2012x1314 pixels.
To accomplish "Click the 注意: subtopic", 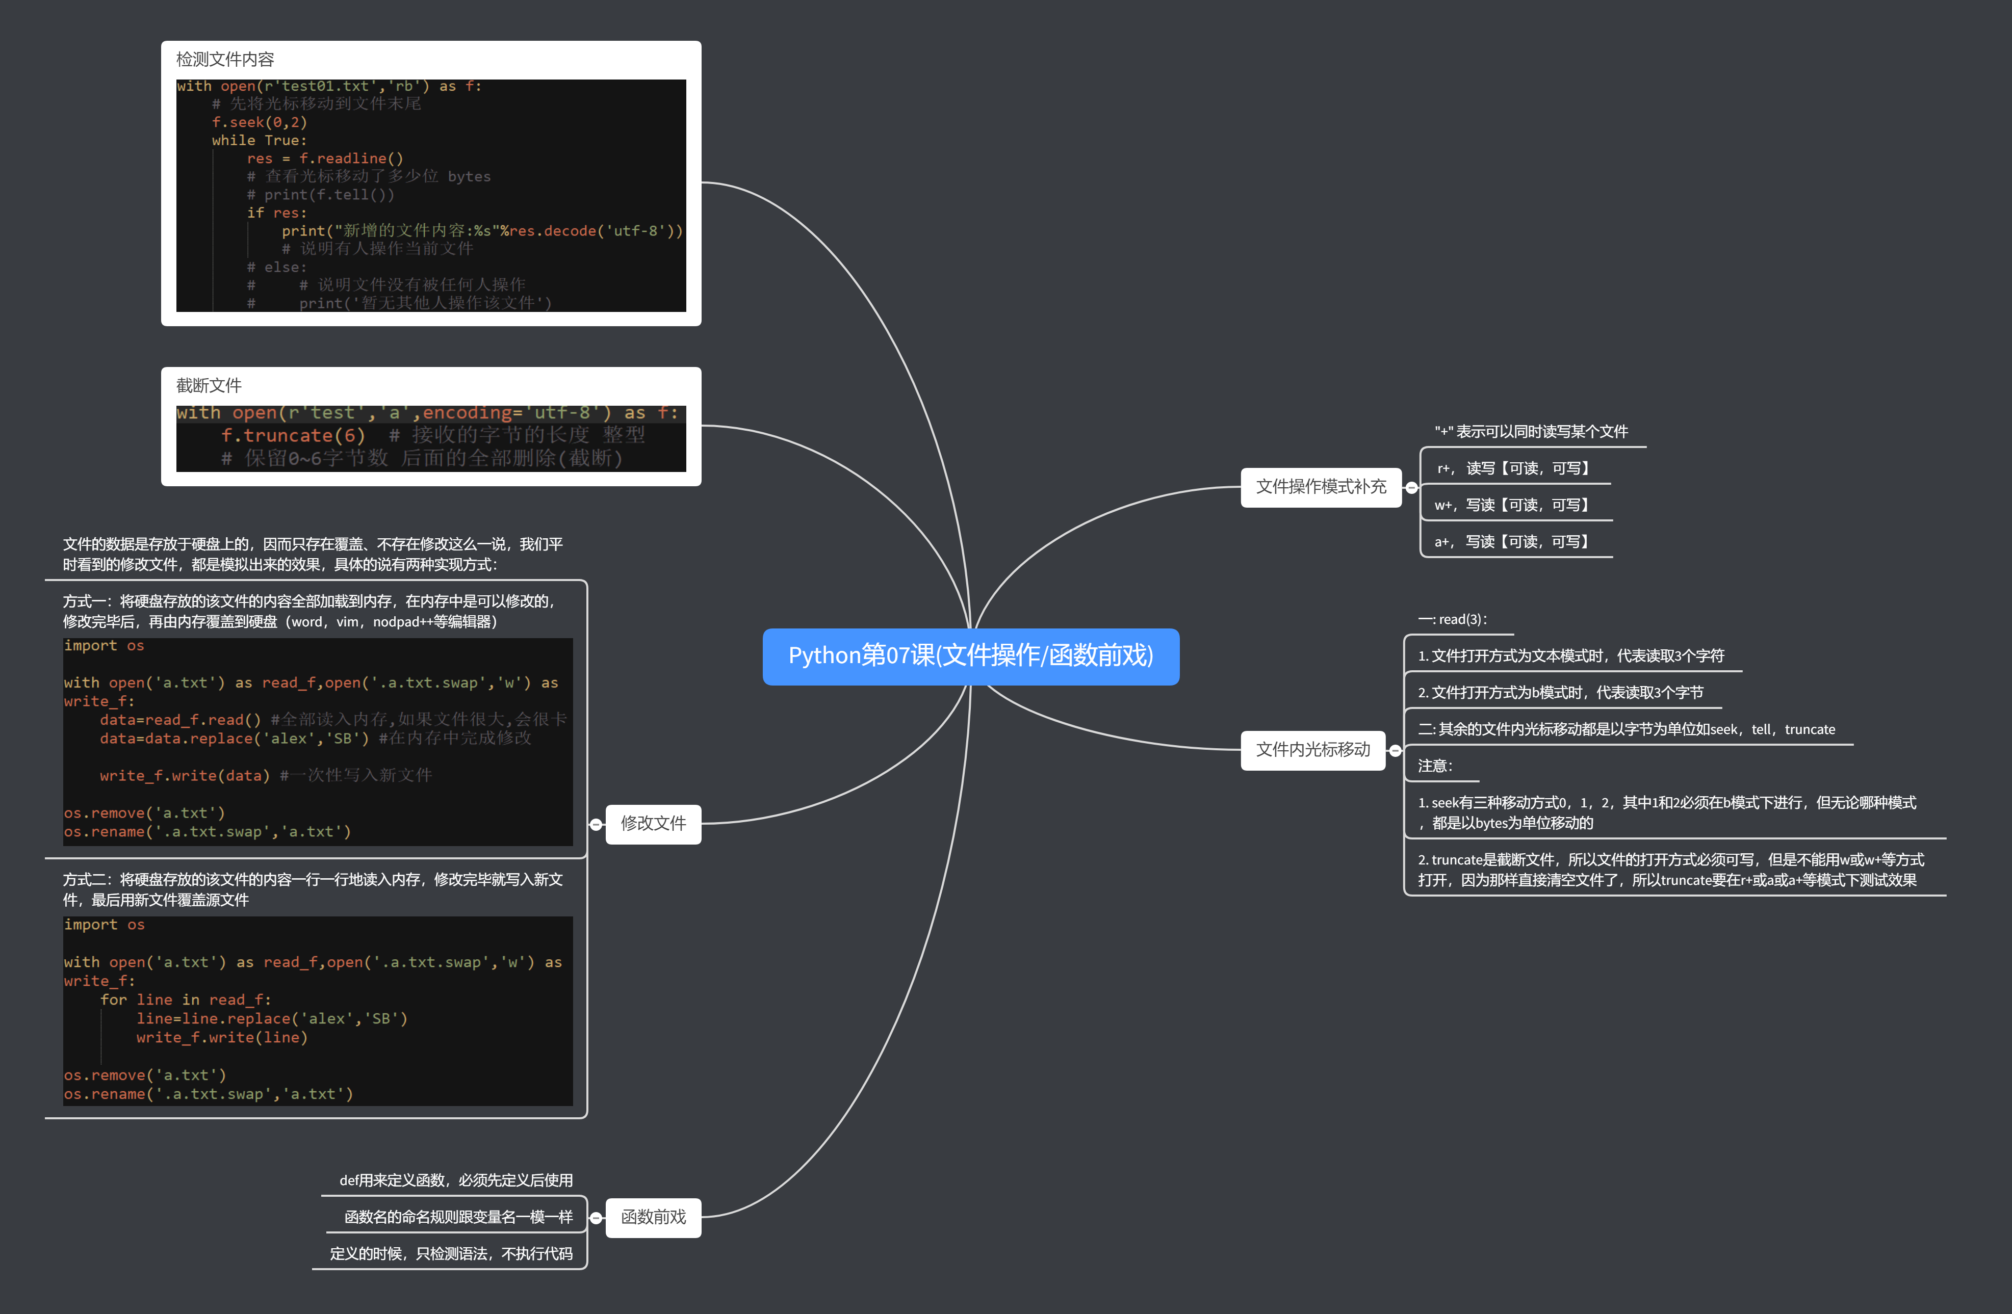I will [1435, 767].
